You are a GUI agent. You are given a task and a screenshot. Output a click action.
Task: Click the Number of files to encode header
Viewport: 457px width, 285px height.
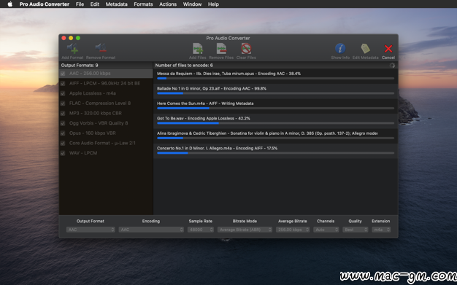tap(184, 65)
